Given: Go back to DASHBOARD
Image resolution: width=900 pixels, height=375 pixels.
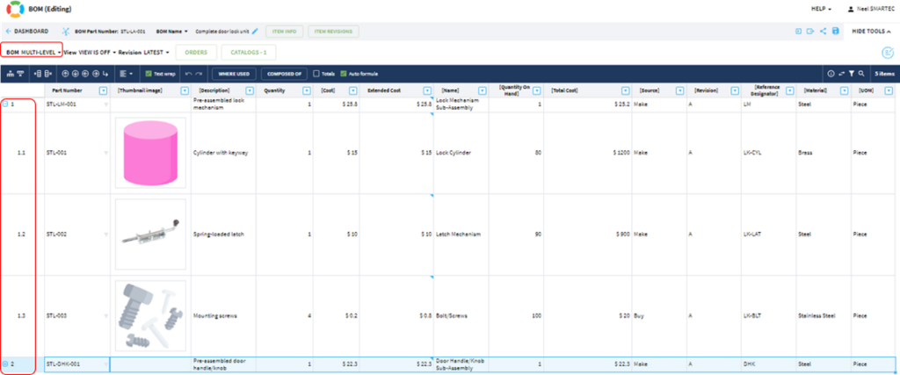Looking at the screenshot, I should pos(27,31).
